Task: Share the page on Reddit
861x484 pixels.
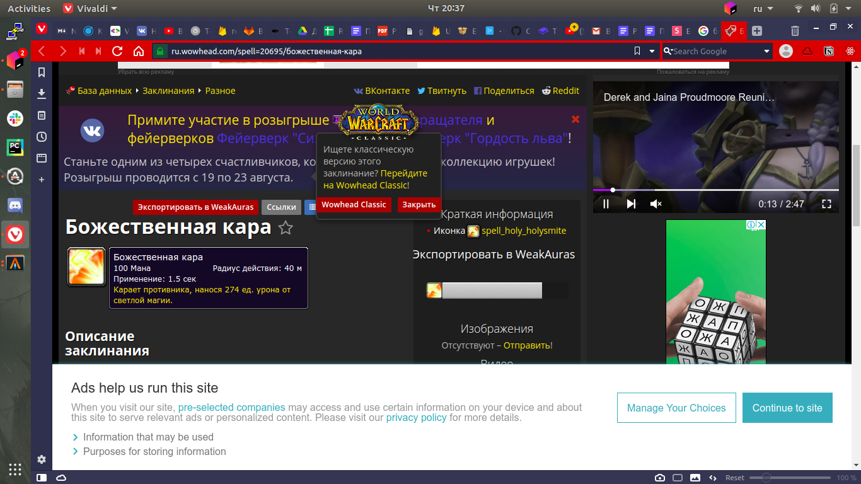Action: coord(560,91)
